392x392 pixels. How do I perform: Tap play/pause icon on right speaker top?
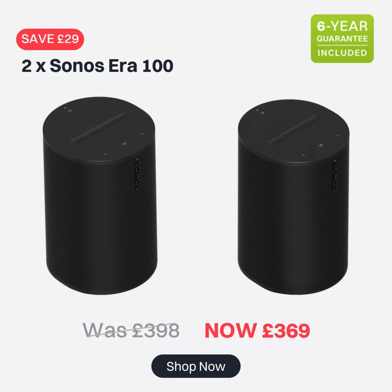pos(321,145)
